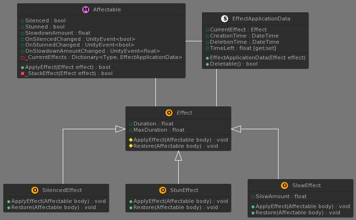Click the orange O icon of StunEffect

(x=163, y=190)
